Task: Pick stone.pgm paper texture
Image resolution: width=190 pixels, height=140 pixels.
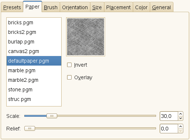Action: (34, 90)
